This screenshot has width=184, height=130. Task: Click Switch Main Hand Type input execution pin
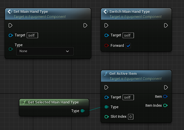[x=106, y=25]
